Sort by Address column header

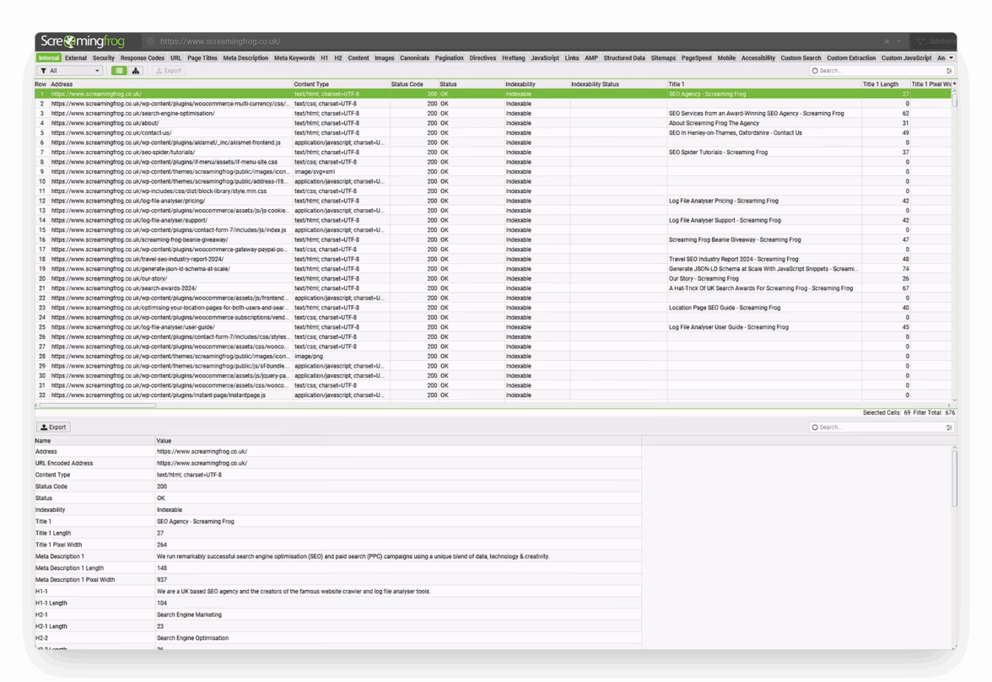170,84
